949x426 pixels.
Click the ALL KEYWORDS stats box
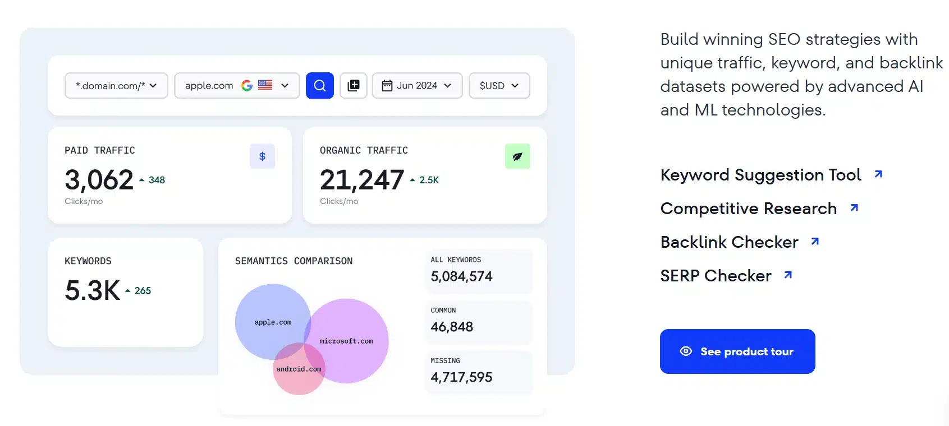coord(478,271)
